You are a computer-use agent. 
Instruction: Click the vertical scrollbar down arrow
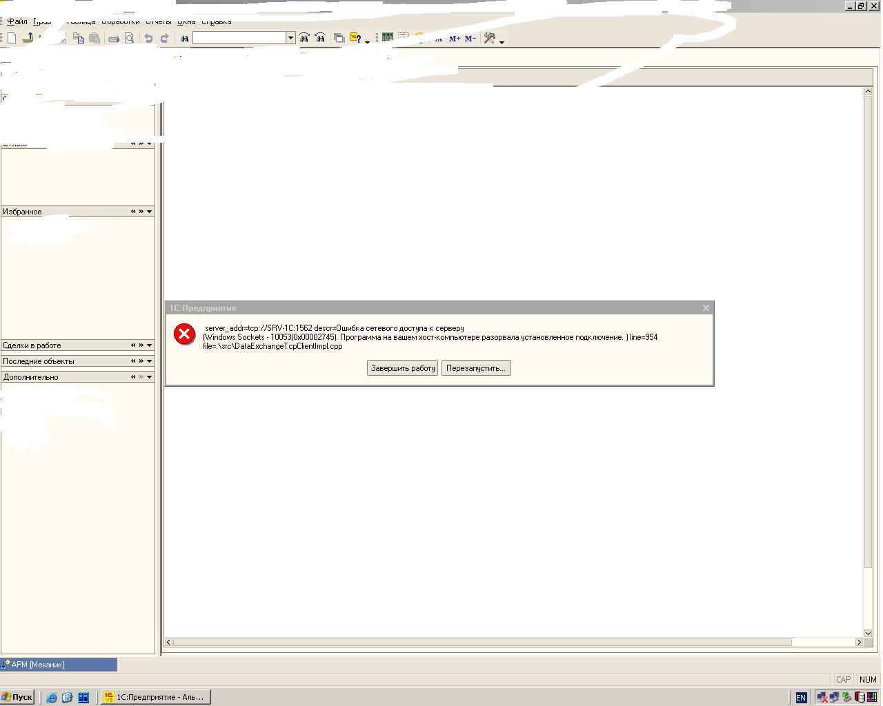[x=869, y=633]
